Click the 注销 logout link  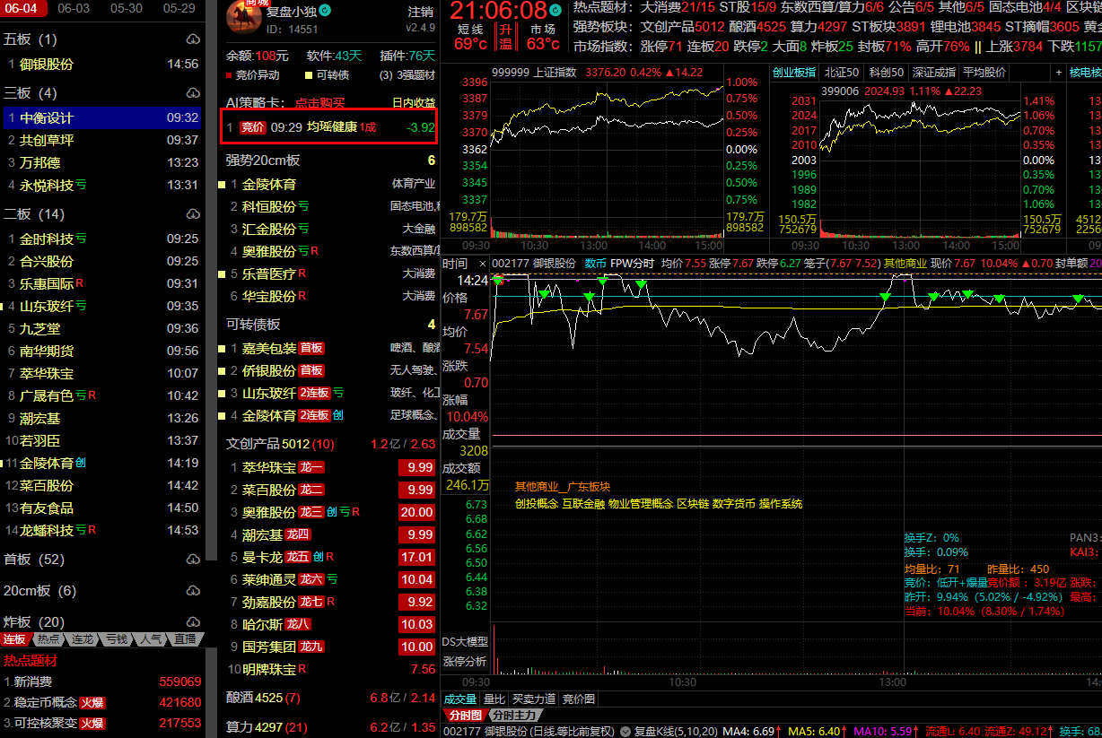[x=420, y=12]
